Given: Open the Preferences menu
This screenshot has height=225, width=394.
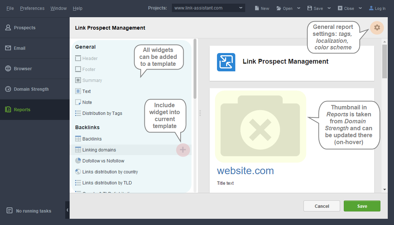Looking at the screenshot, I should coord(32,8).
